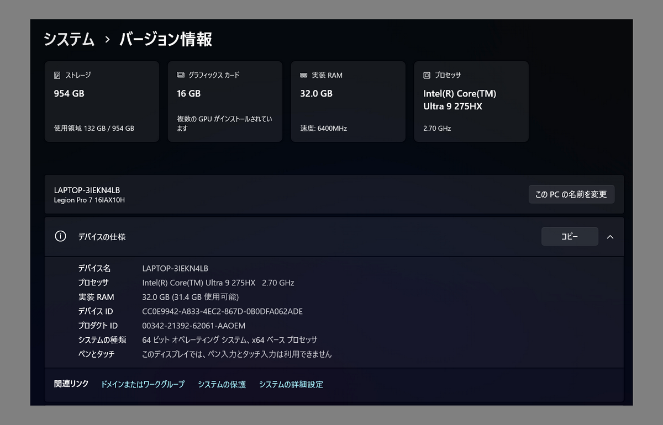Select device name row value LAPTOP-3IEKN4LB
The image size is (663, 425).
click(175, 268)
